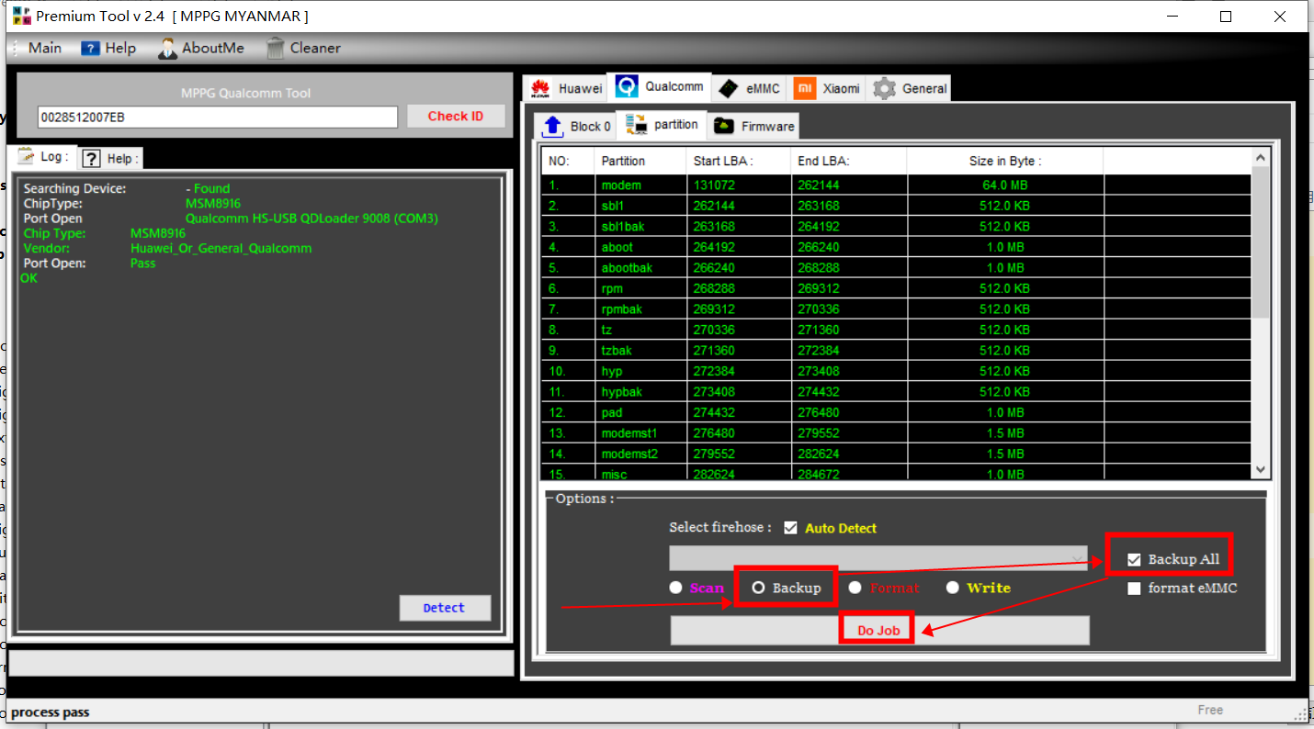Click the Partition column header
The image size is (1314, 729).
point(640,161)
